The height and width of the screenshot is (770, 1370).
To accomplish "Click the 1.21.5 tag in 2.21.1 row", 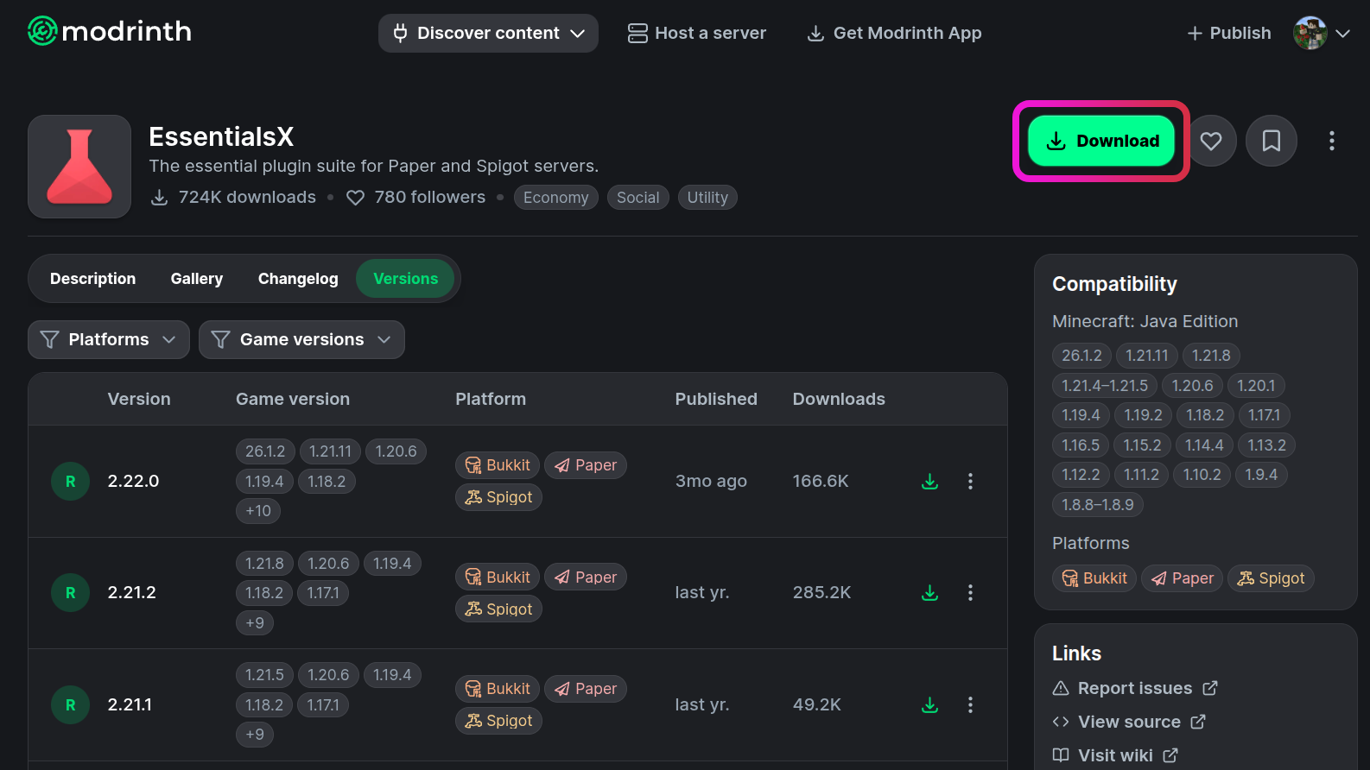I will click(x=264, y=675).
